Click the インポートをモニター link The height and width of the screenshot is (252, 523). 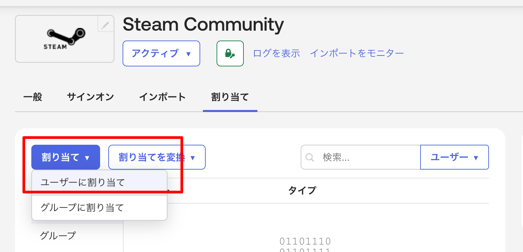(x=357, y=53)
